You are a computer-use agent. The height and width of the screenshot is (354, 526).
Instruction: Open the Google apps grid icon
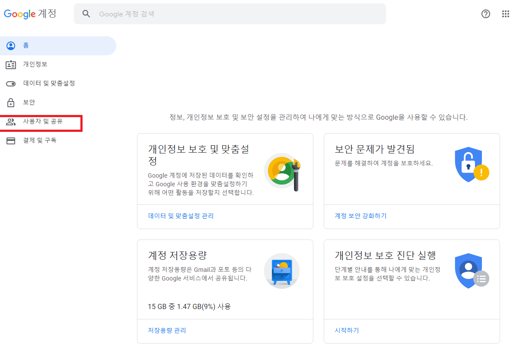point(506,14)
